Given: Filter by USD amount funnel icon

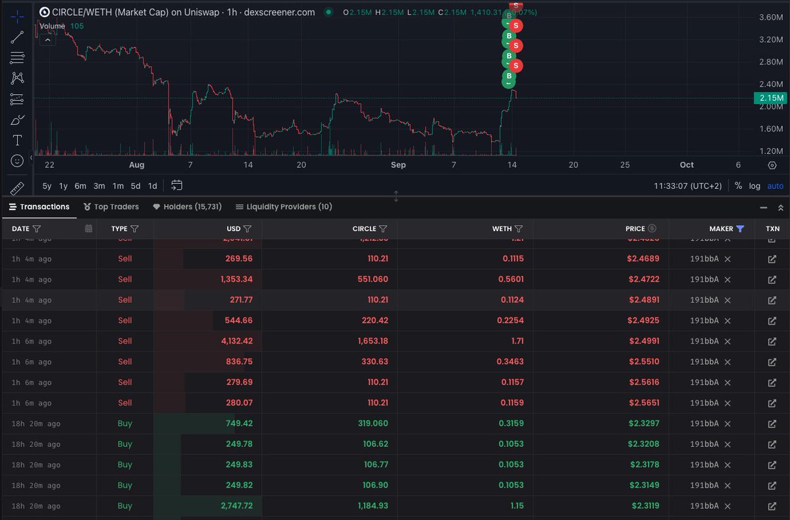Looking at the screenshot, I should coord(248,229).
